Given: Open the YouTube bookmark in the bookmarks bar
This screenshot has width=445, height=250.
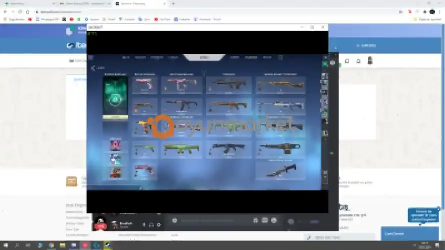Looking at the screenshot, I should point(162,19).
